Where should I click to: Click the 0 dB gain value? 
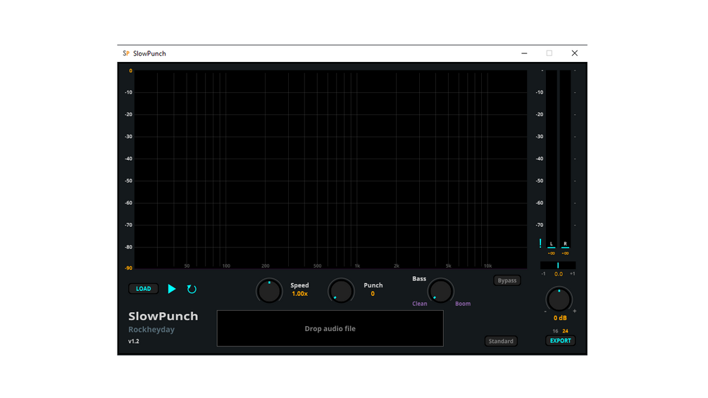point(560,318)
